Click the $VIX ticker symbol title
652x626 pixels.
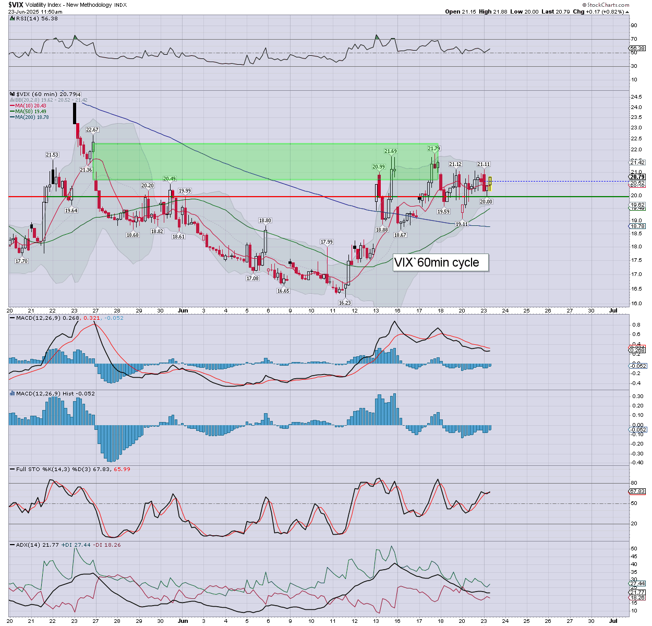15,5
